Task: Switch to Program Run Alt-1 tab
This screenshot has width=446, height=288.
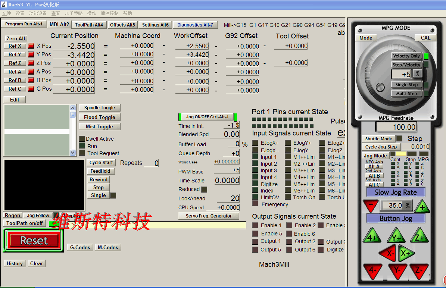Action: (x=24, y=24)
